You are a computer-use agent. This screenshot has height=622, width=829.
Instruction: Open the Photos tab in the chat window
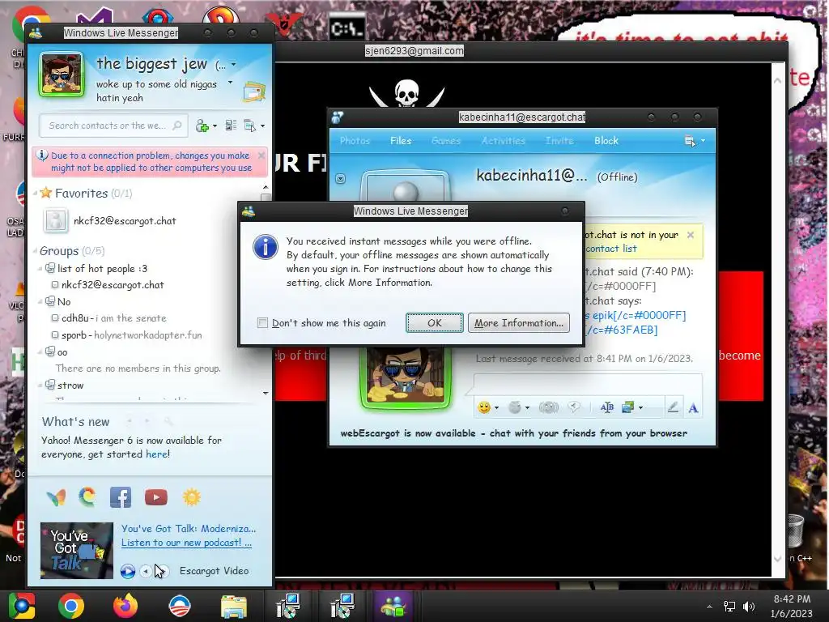(x=355, y=141)
